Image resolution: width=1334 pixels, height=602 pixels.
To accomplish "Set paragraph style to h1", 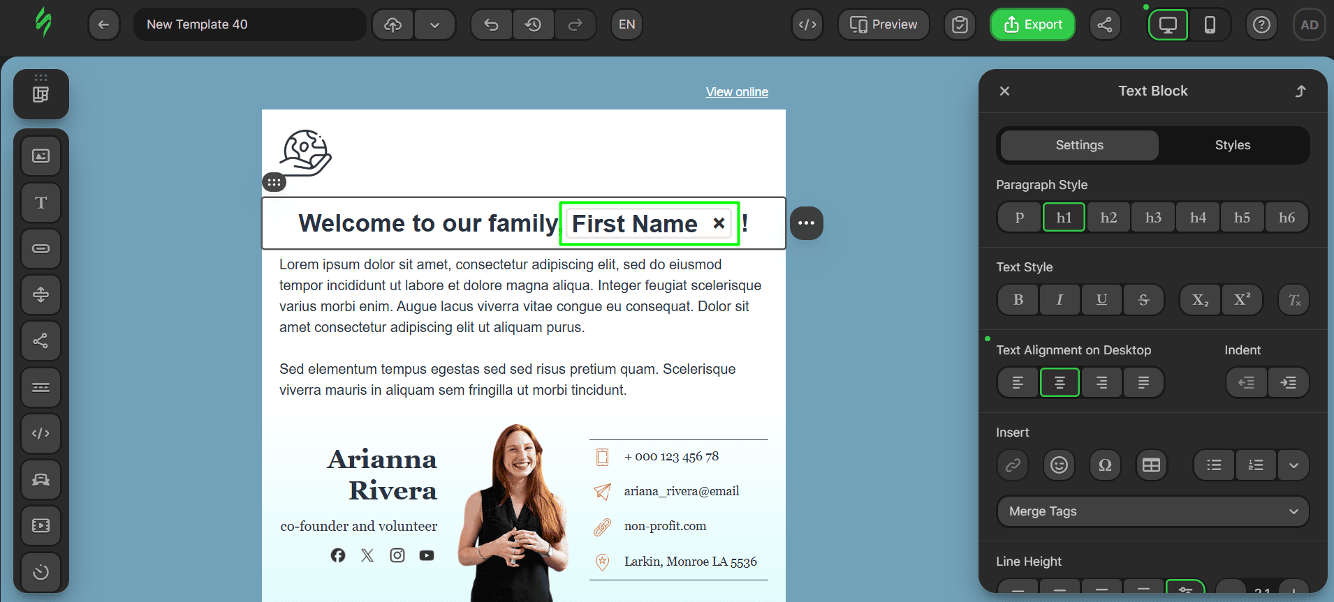I will pos(1064,218).
